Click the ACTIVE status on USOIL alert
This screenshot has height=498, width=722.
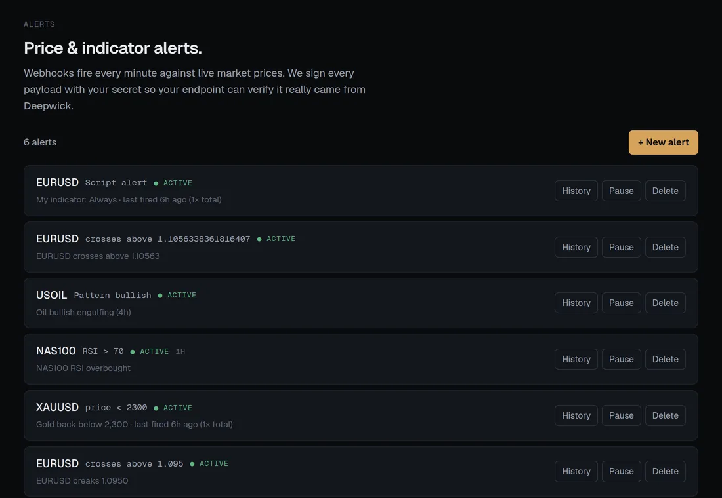pyautogui.click(x=181, y=296)
